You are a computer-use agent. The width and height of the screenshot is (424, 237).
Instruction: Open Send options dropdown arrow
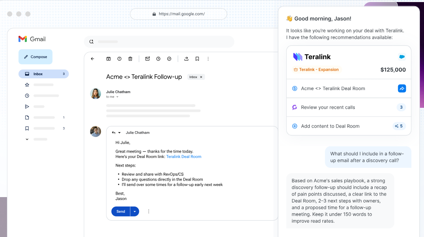[134, 211]
